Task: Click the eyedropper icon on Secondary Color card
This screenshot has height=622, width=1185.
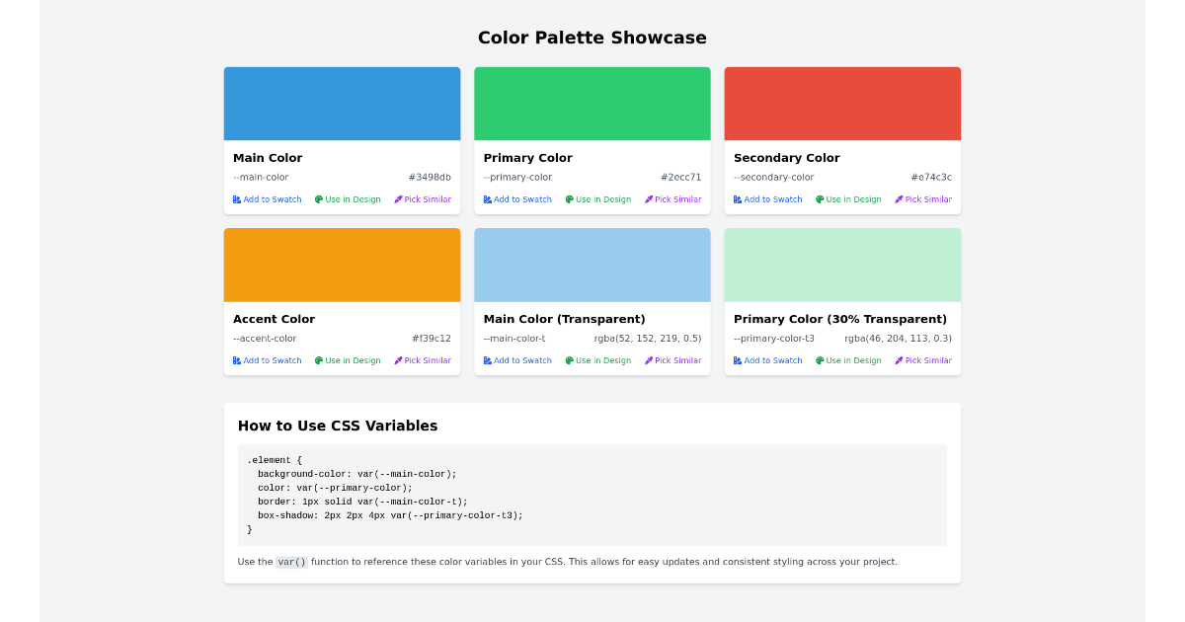Action: point(899,198)
